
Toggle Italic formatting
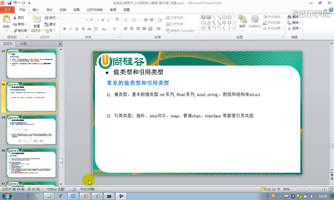tap(70, 29)
